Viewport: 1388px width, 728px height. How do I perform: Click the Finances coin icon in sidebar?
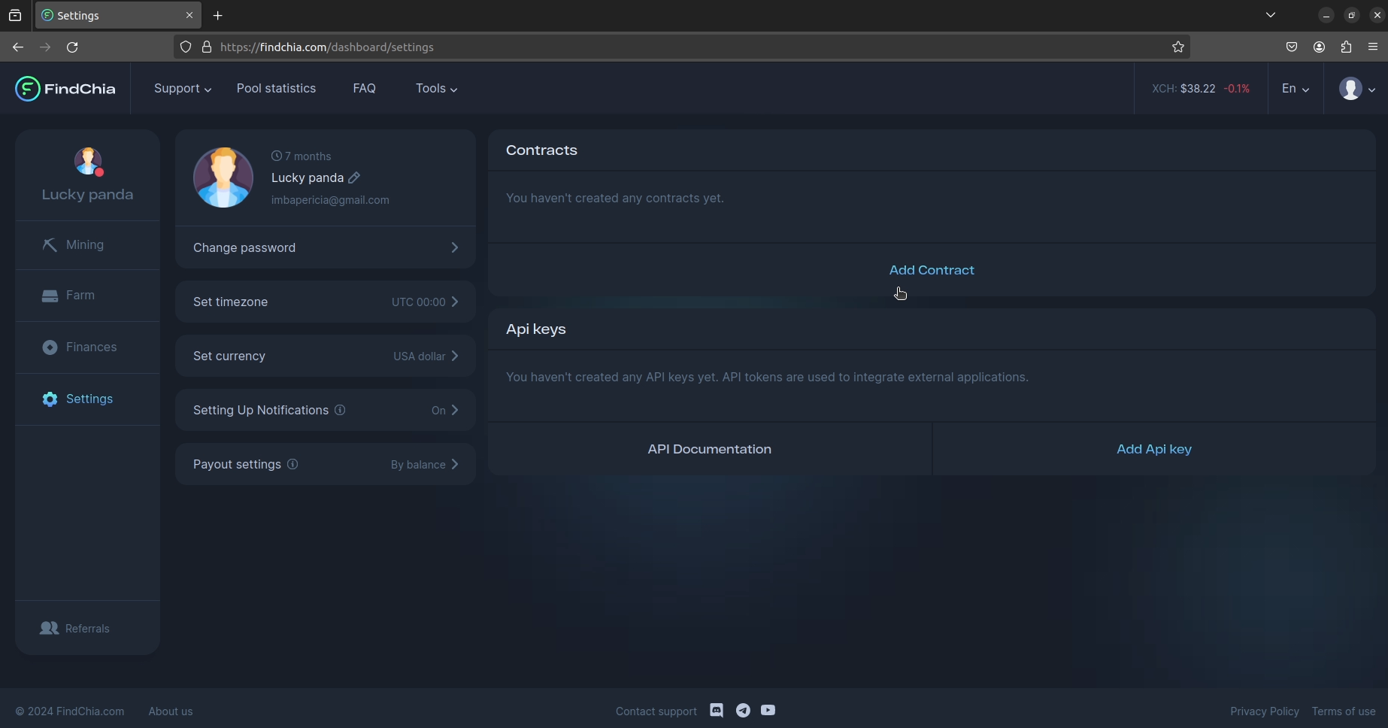coord(50,347)
